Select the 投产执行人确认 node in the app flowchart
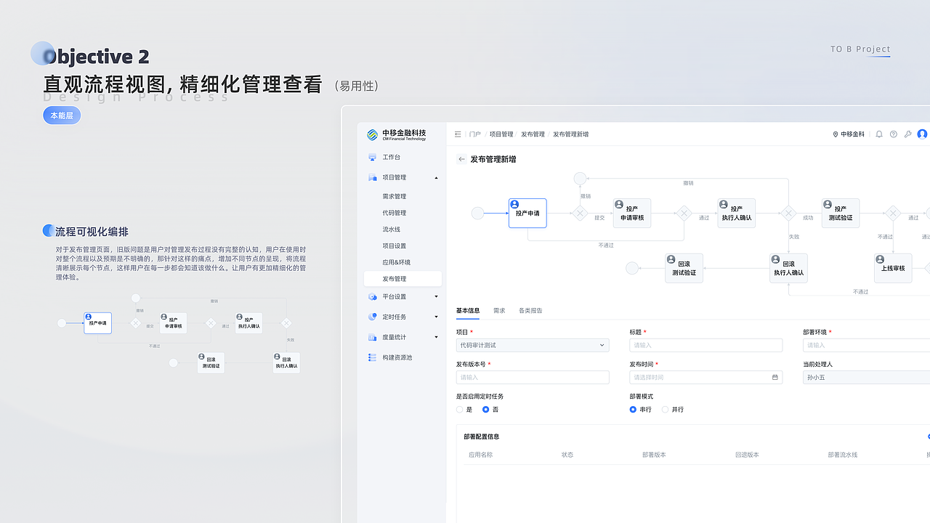Image resolution: width=930 pixels, height=523 pixels. pyautogui.click(x=737, y=213)
